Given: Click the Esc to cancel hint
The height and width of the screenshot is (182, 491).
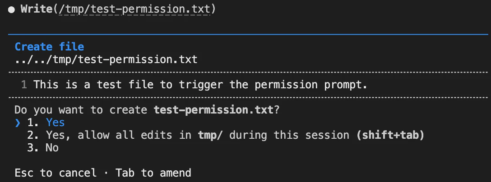Looking at the screenshot, I should click(x=56, y=173).
